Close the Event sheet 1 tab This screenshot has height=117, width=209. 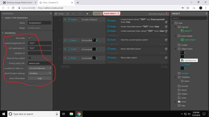click(x=118, y=14)
